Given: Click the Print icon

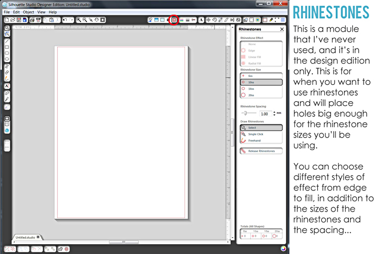Looking at the screenshot, I should click(x=32, y=20).
